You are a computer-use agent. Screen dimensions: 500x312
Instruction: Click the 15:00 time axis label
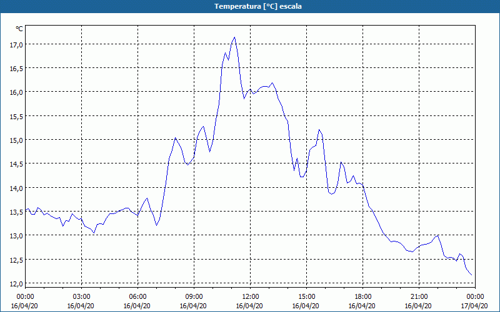point(306,297)
